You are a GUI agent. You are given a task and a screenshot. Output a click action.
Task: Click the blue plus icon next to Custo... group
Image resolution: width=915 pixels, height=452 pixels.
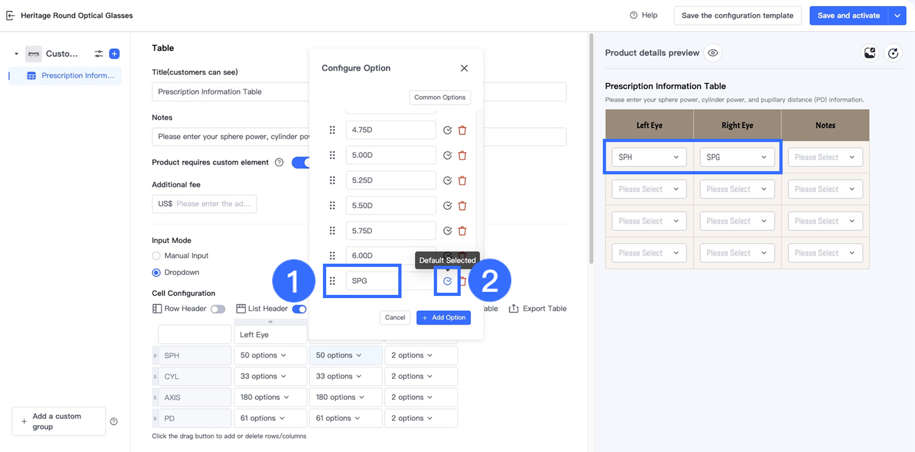(x=114, y=54)
